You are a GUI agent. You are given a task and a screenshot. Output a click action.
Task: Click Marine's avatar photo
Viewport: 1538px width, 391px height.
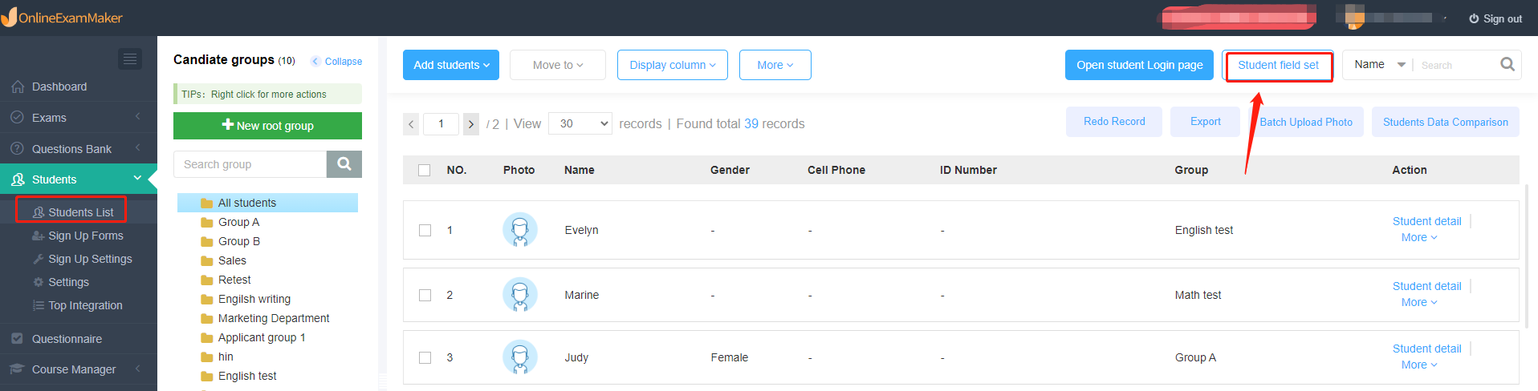click(520, 295)
